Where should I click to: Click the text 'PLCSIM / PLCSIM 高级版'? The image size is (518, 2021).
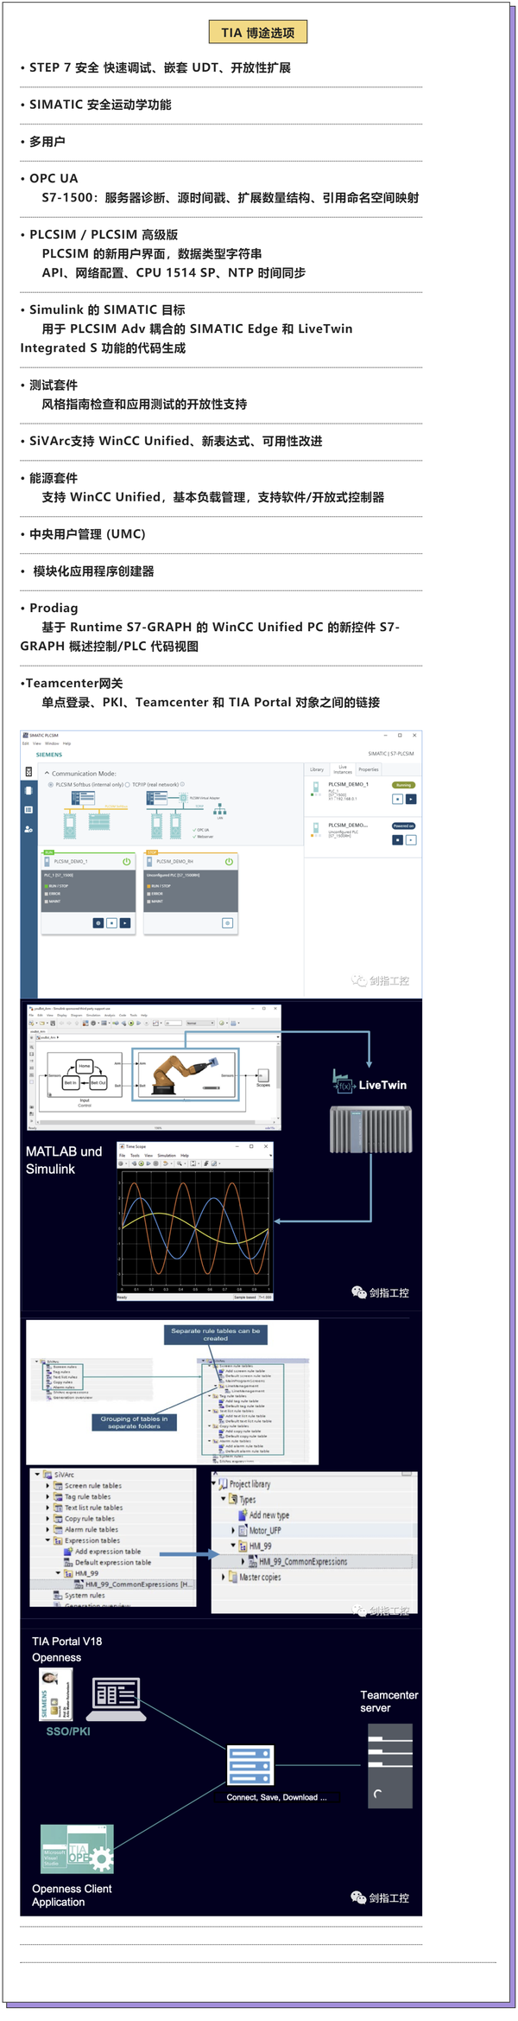click(104, 234)
